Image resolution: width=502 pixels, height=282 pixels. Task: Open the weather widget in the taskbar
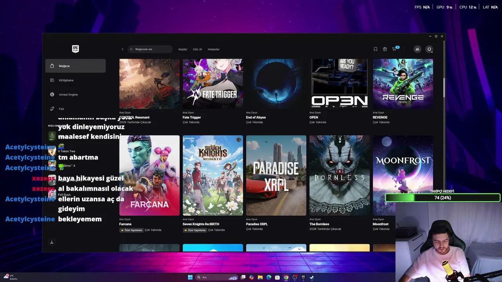pyautogui.click(x=11, y=277)
